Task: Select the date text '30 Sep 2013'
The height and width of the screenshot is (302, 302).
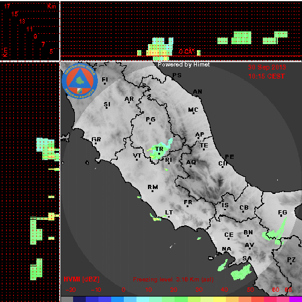Action: [x=267, y=67]
